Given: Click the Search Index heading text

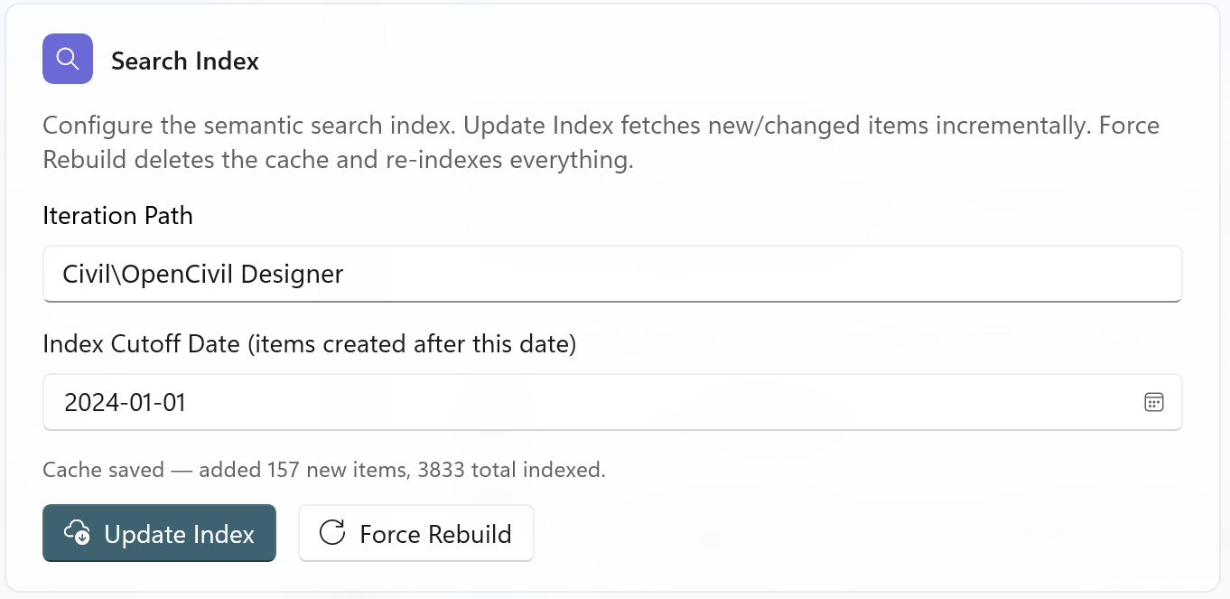Looking at the screenshot, I should [185, 61].
